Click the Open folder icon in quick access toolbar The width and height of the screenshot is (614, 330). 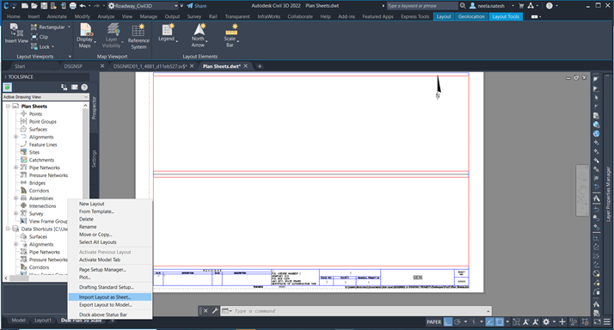click(x=34, y=6)
